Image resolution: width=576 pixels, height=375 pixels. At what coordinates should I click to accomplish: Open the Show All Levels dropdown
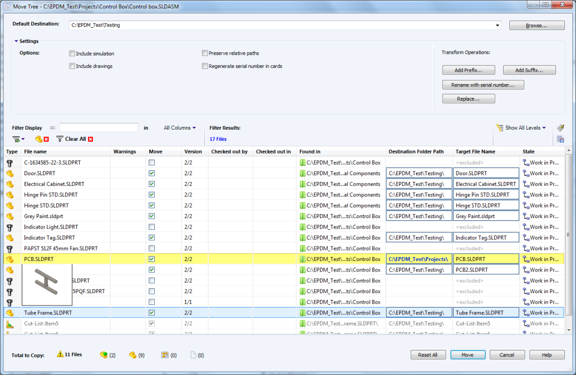click(520, 127)
